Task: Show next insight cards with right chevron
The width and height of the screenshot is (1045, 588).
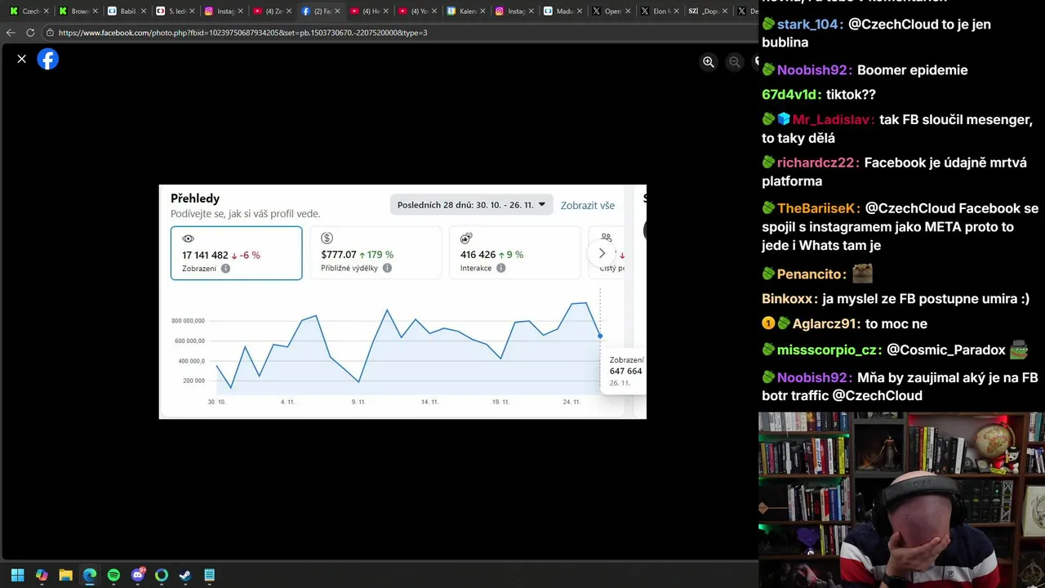Action: tap(602, 253)
